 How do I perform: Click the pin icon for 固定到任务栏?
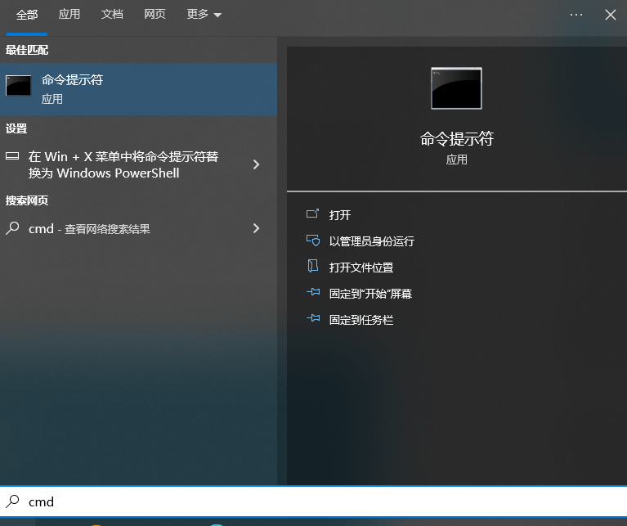coord(312,319)
